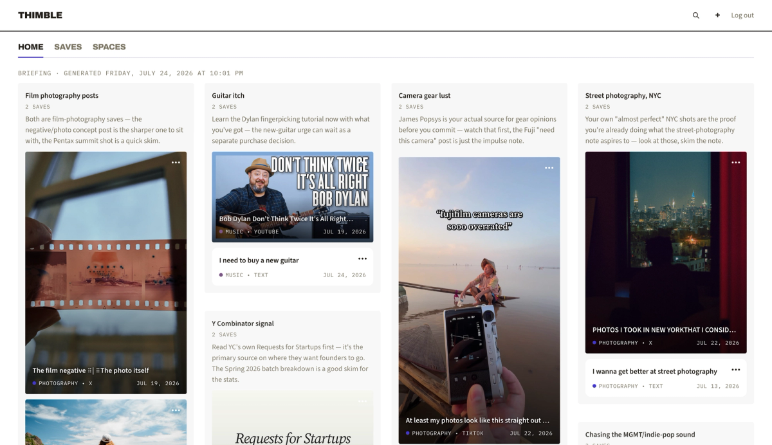Screen dimensions: 772x445
Task: Click the briefing generated timestamp line
Action: [131, 73]
